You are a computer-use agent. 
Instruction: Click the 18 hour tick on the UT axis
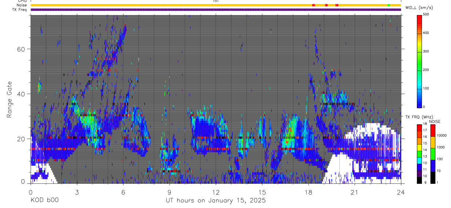[309, 192]
